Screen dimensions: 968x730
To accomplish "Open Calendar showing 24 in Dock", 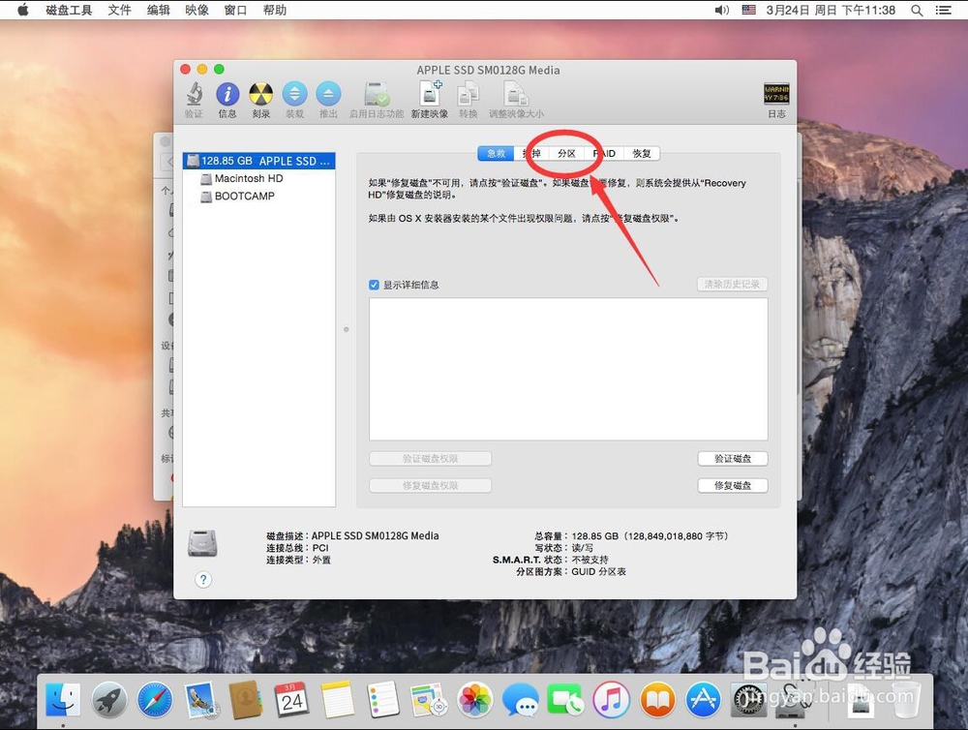I will 291,700.
